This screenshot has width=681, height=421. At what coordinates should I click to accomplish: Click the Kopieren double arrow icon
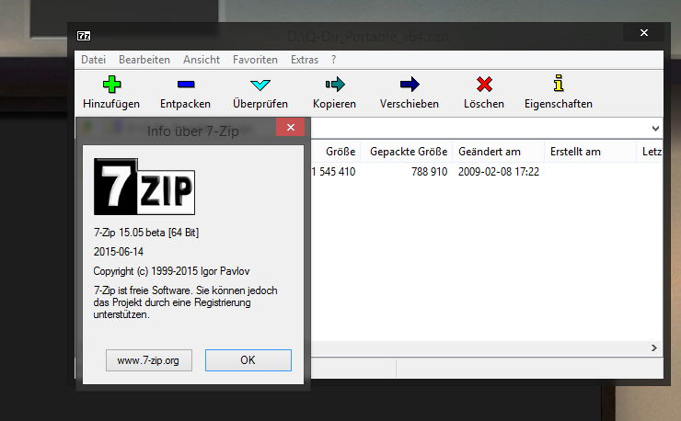[335, 85]
